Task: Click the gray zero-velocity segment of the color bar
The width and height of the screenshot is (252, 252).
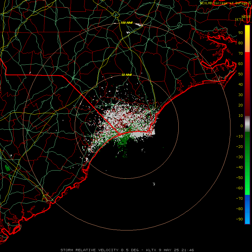Action: point(247,124)
